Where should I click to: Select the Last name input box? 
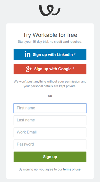coord(50,120)
